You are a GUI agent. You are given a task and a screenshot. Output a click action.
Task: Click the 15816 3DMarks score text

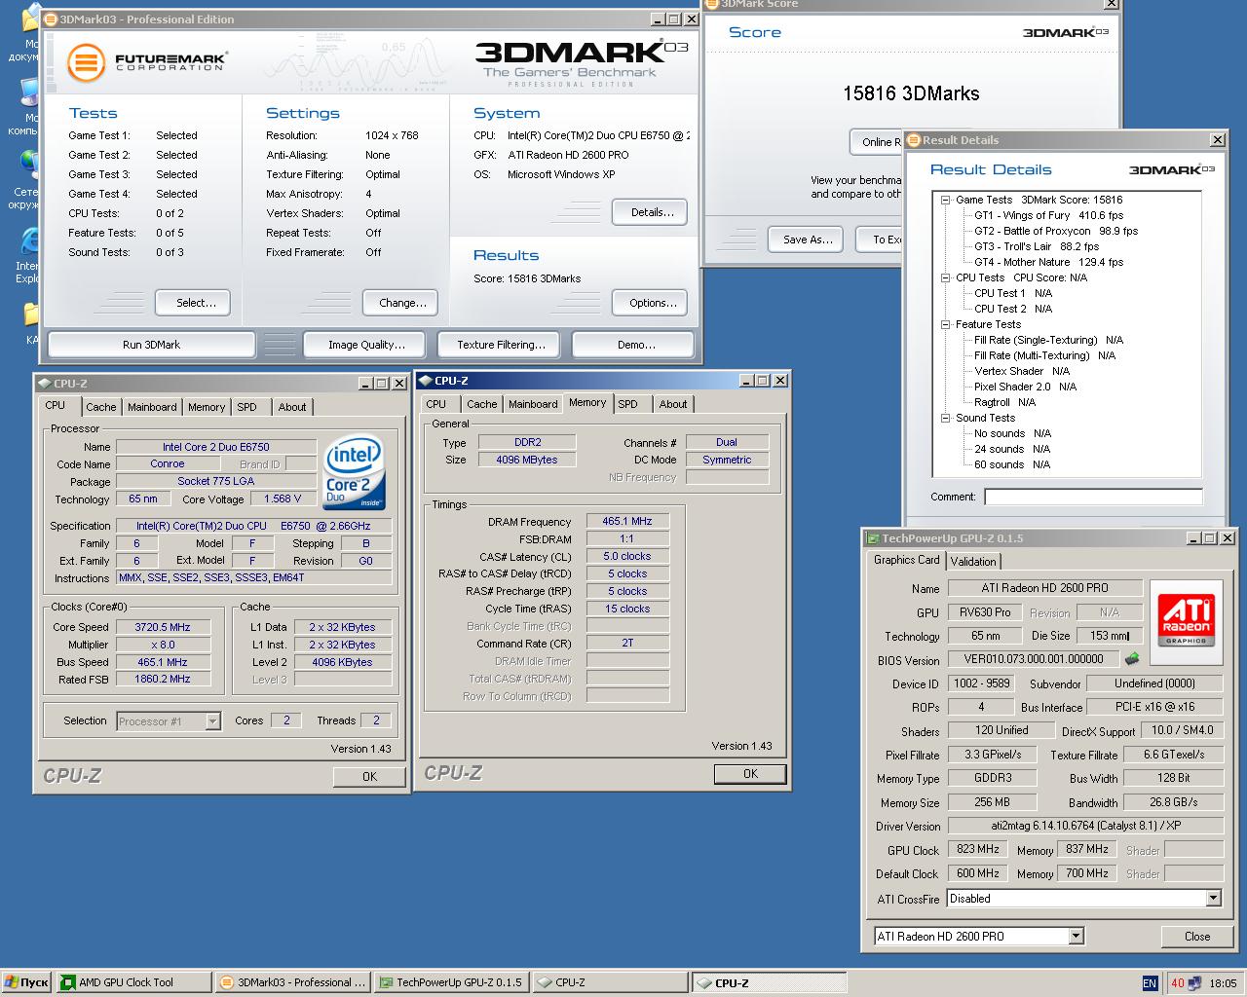coord(911,93)
